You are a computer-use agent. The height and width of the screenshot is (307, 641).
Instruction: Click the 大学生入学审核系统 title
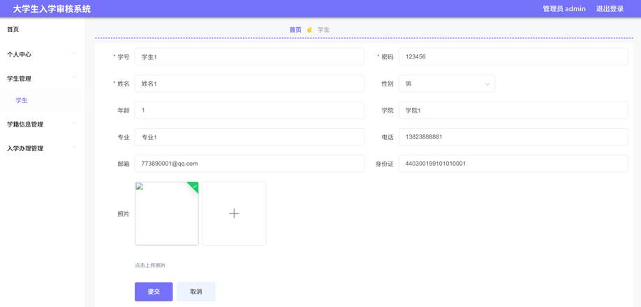pyautogui.click(x=52, y=8)
